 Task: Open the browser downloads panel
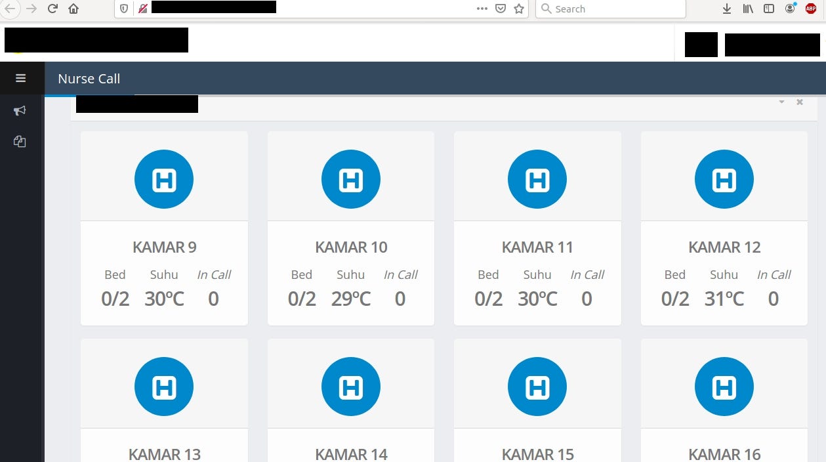727,9
